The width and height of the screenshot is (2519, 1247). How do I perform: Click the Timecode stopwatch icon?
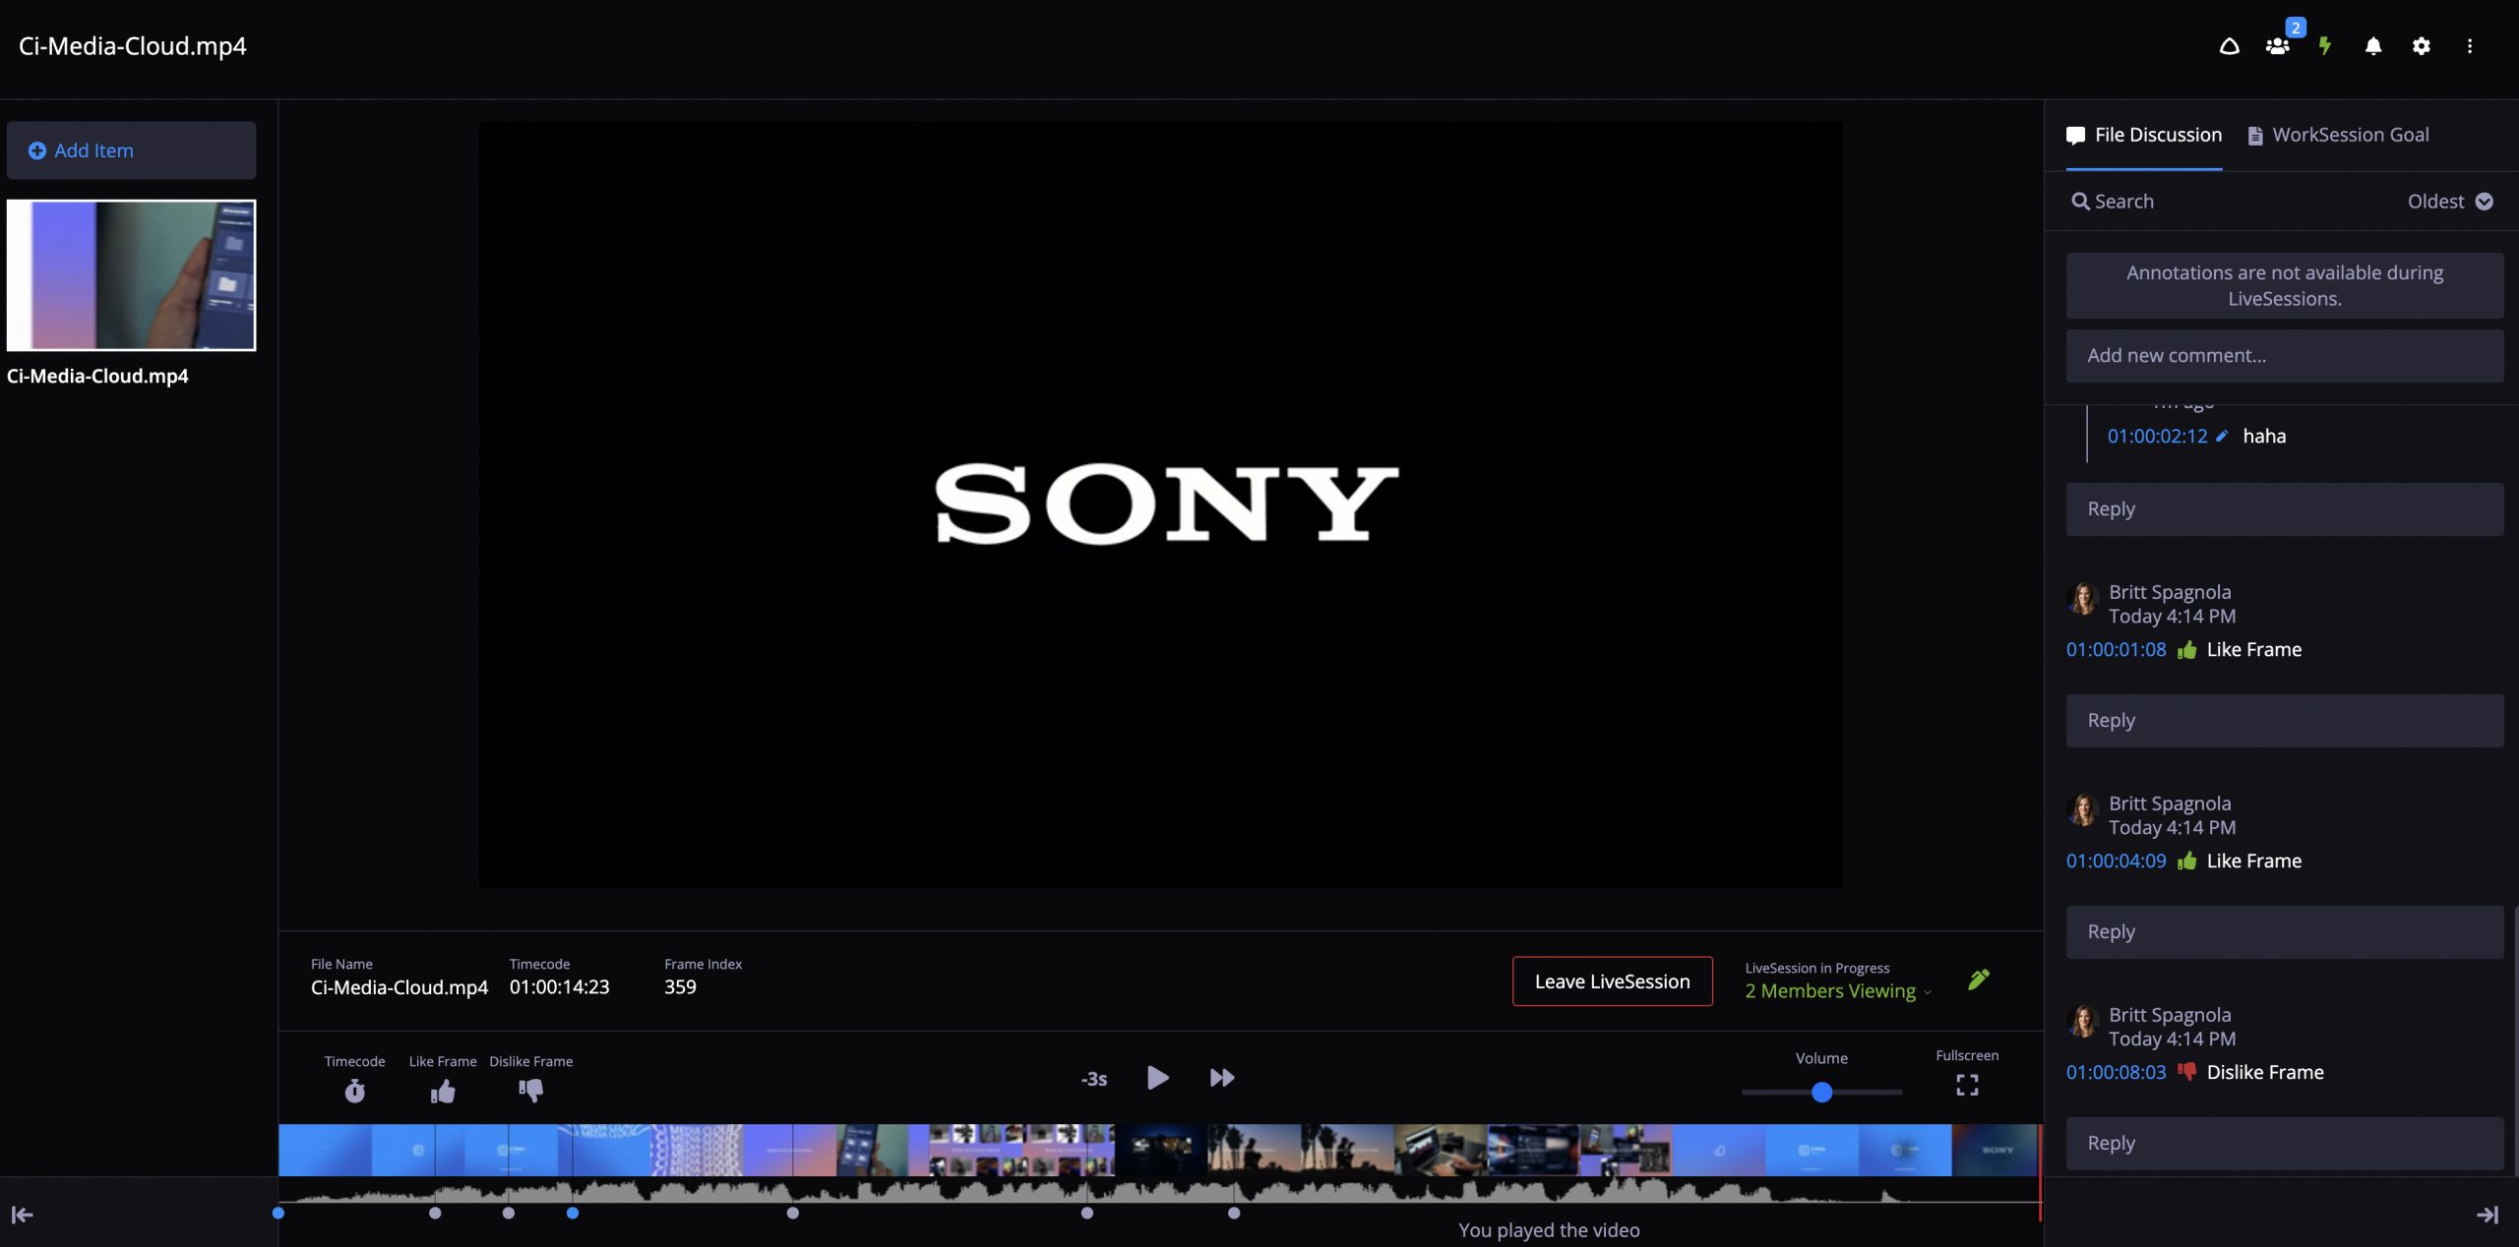pos(355,1091)
